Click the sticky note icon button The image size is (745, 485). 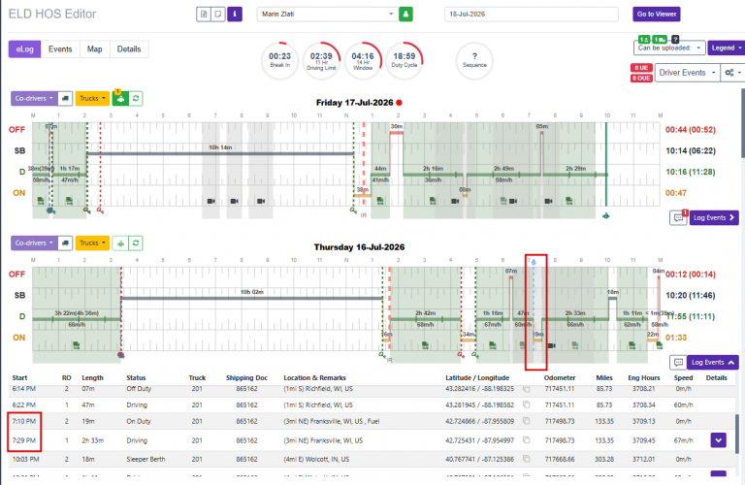[x=218, y=15]
